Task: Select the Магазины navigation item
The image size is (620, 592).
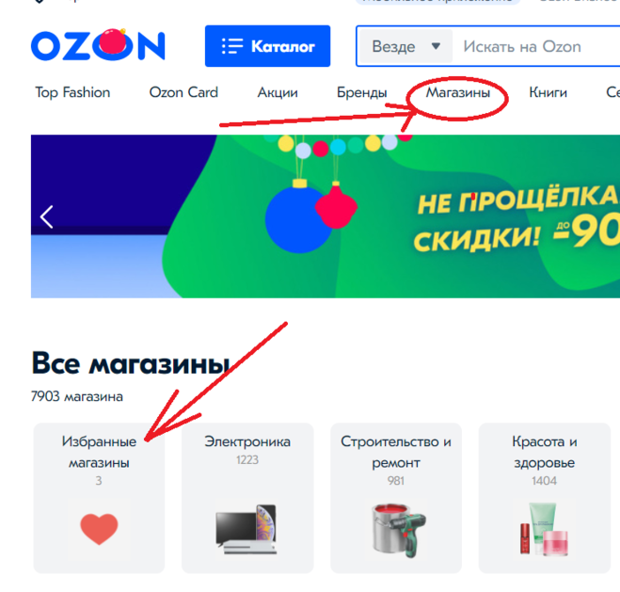Action: [x=458, y=92]
